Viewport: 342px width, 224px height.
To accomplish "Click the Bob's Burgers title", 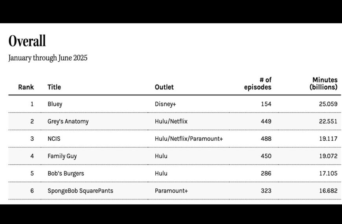I will point(66,173).
